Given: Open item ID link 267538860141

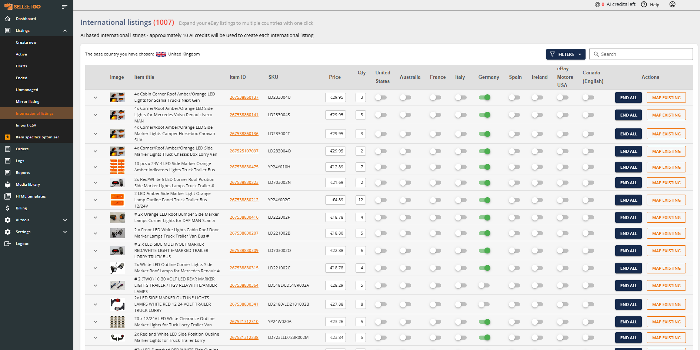Looking at the screenshot, I should pyautogui.click(x=244, y=115).
